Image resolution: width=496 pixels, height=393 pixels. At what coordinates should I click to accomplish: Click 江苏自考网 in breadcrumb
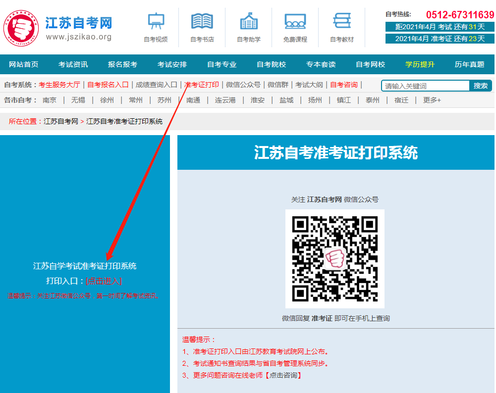point(61,122)
